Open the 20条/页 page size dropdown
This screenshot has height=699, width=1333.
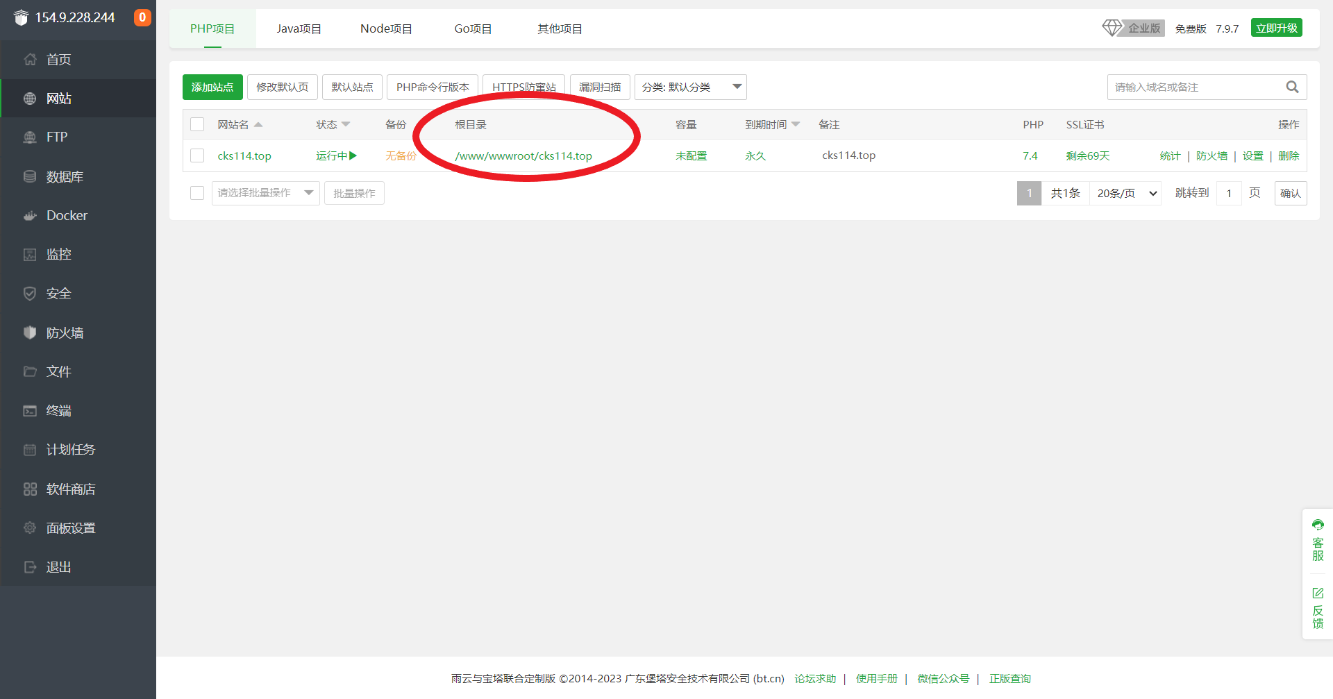point(1125,193)
